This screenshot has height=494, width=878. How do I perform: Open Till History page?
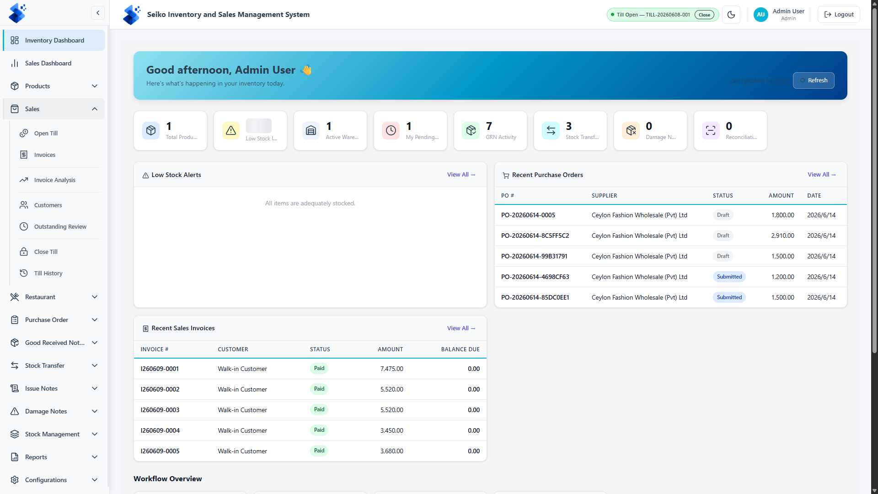59,273
